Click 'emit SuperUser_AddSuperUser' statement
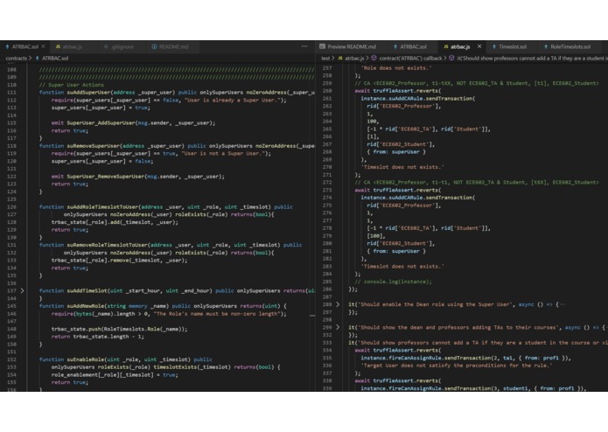The image size is (608, 432). click(x=133, y=122)
